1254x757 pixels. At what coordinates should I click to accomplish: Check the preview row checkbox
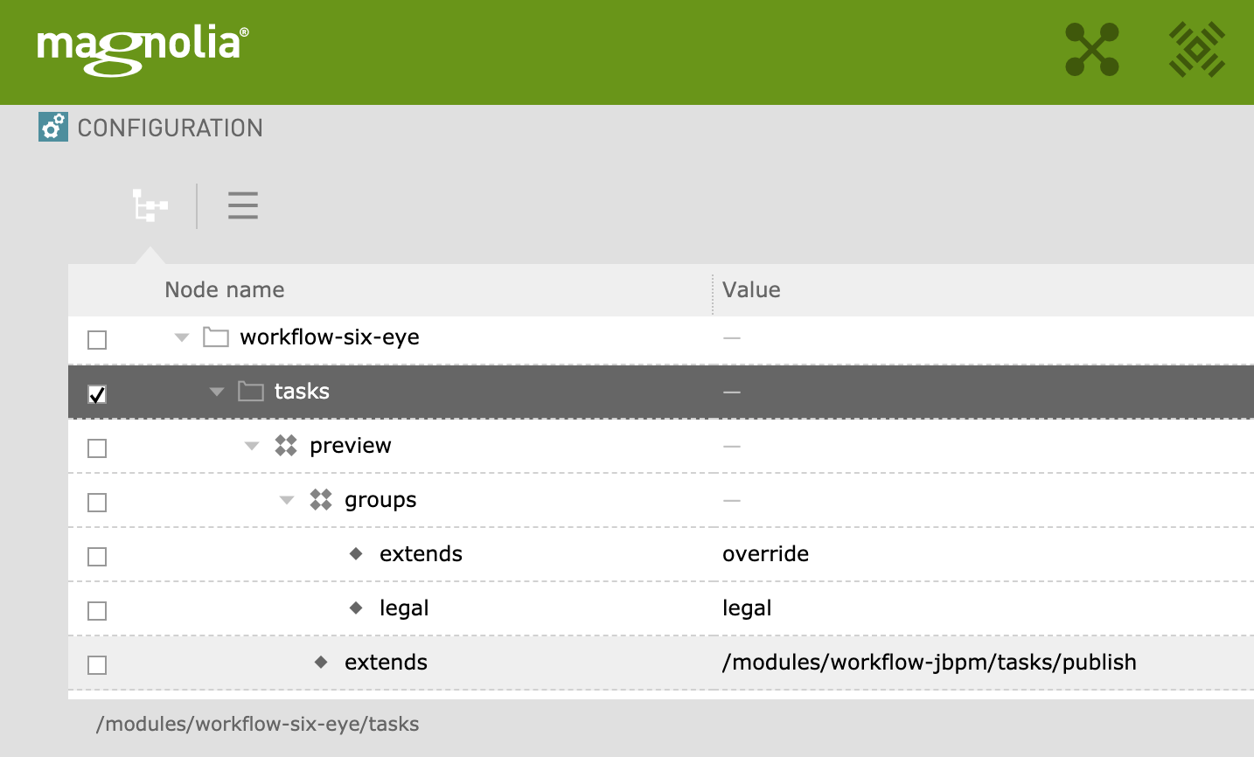(97, 448)
